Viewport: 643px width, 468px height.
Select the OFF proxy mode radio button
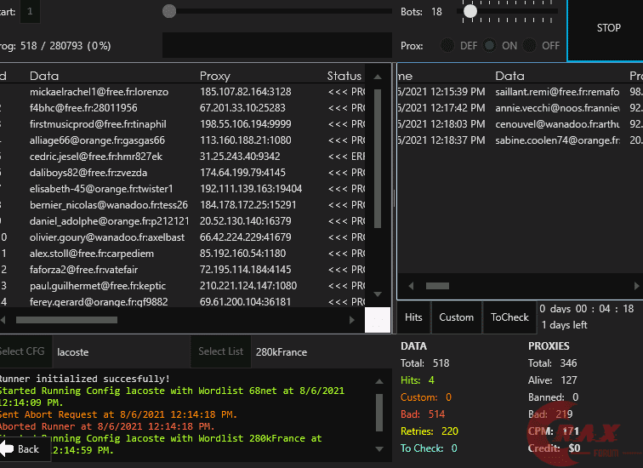pos(531,46)
